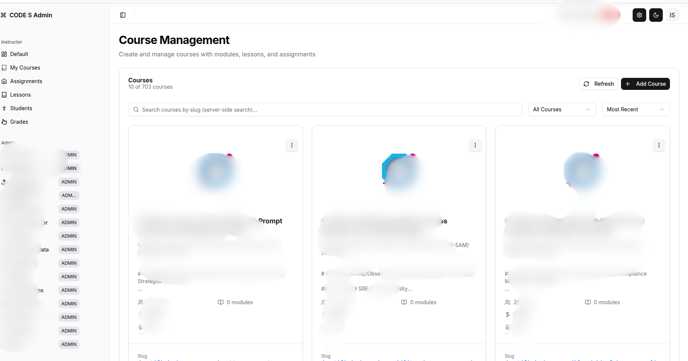Click the second course card thumbnail
This screenshot has height=361, width=688.
pos(399,172)
